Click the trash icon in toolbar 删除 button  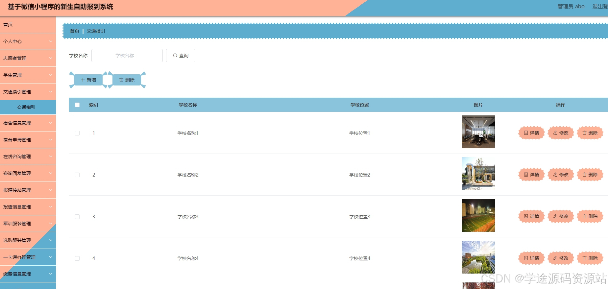[121, 80]
